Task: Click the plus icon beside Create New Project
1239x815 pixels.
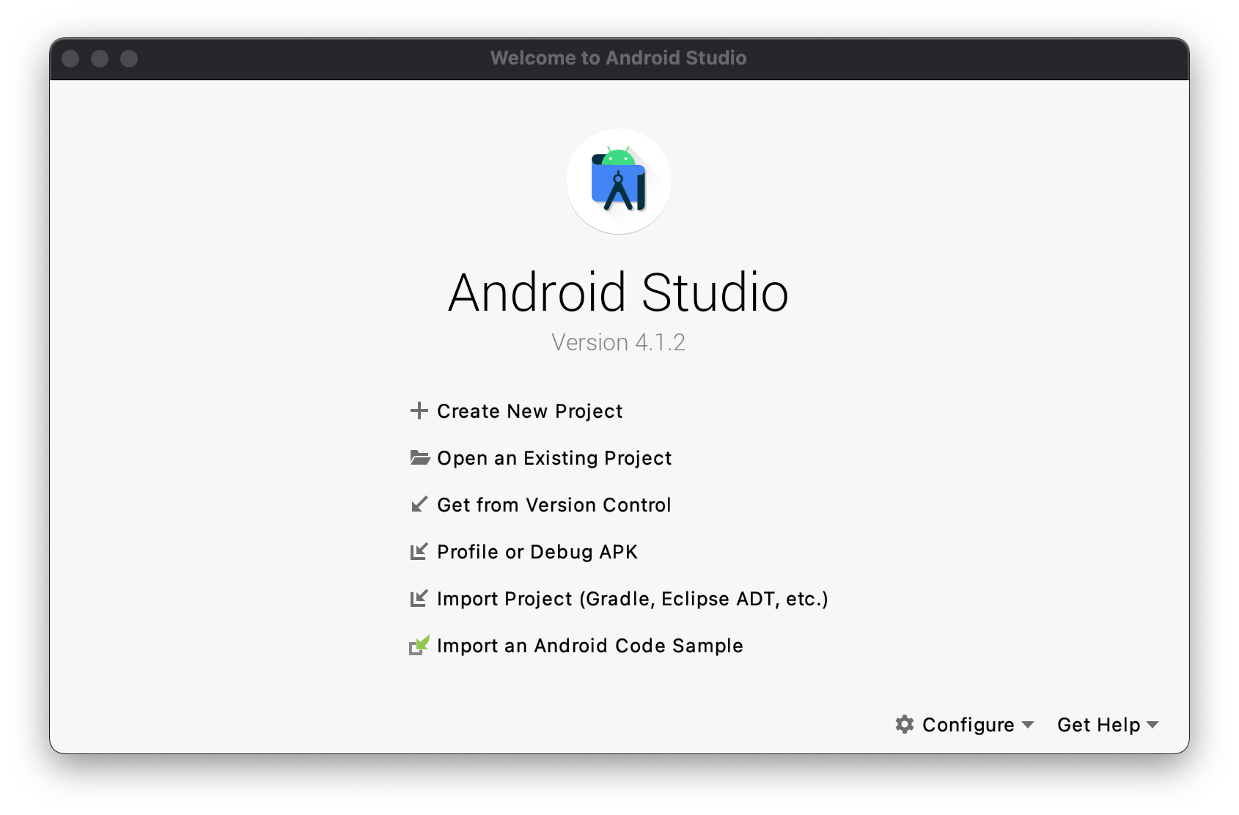Action: pos(419,411)
